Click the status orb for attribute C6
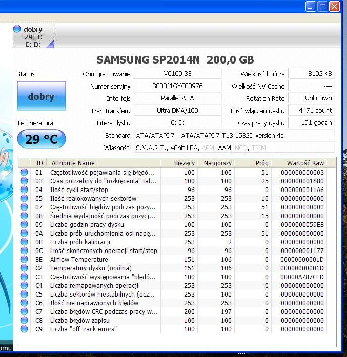The width and height of the screenshot is (347, 357). [24, 303]
